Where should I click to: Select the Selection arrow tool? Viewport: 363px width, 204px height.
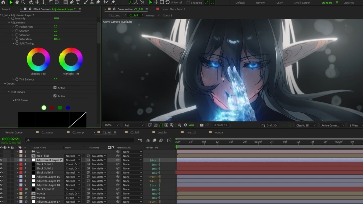[x=11, y=2]
